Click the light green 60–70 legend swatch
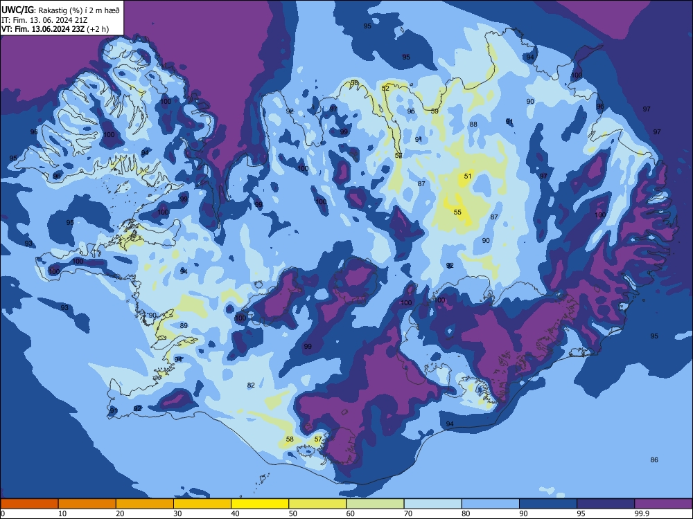This screenshot has height=519, width=693. 375,504
